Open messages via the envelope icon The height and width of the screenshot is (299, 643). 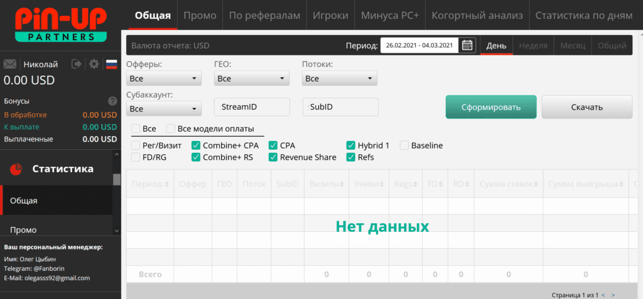pos(10,65)
